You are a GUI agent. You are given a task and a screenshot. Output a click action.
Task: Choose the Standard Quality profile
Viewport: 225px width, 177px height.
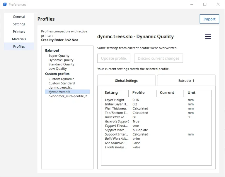point(61,64)
